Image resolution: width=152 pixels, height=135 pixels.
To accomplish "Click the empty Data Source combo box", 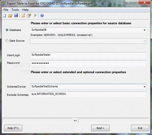I will [x=88, y=41].
